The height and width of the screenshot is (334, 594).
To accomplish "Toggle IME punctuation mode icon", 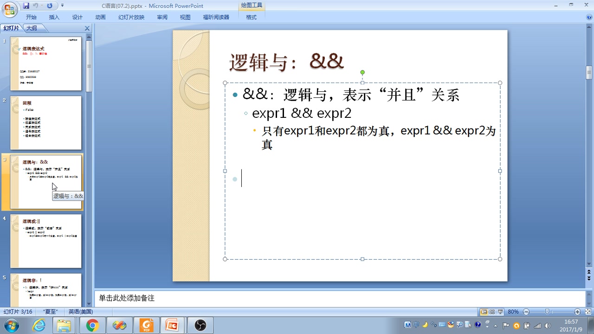I will (x=433, y=325).
